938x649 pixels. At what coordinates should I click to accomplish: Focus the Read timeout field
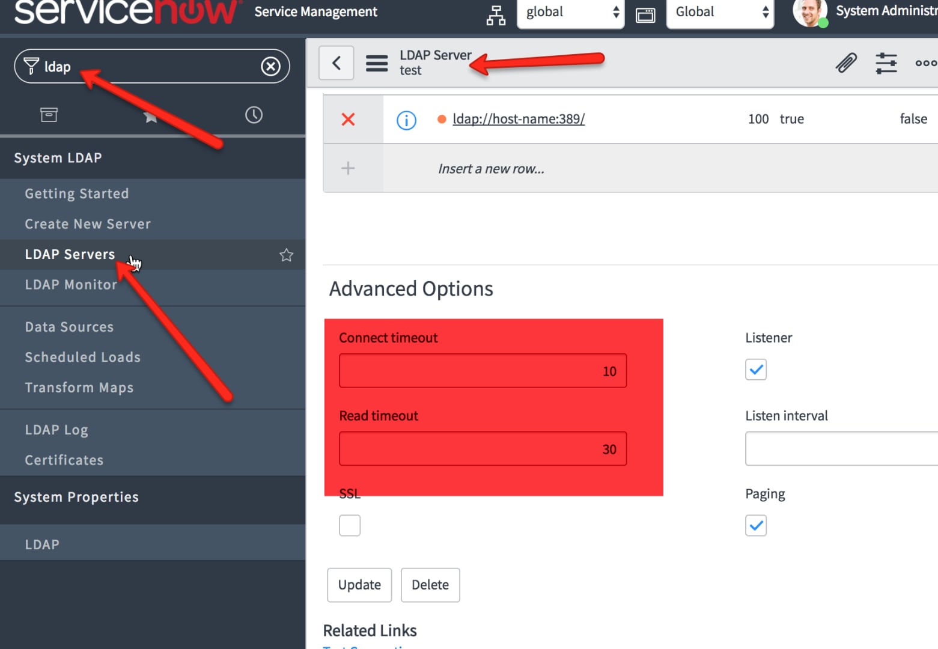pyautogui.click(x=483, y=449)
